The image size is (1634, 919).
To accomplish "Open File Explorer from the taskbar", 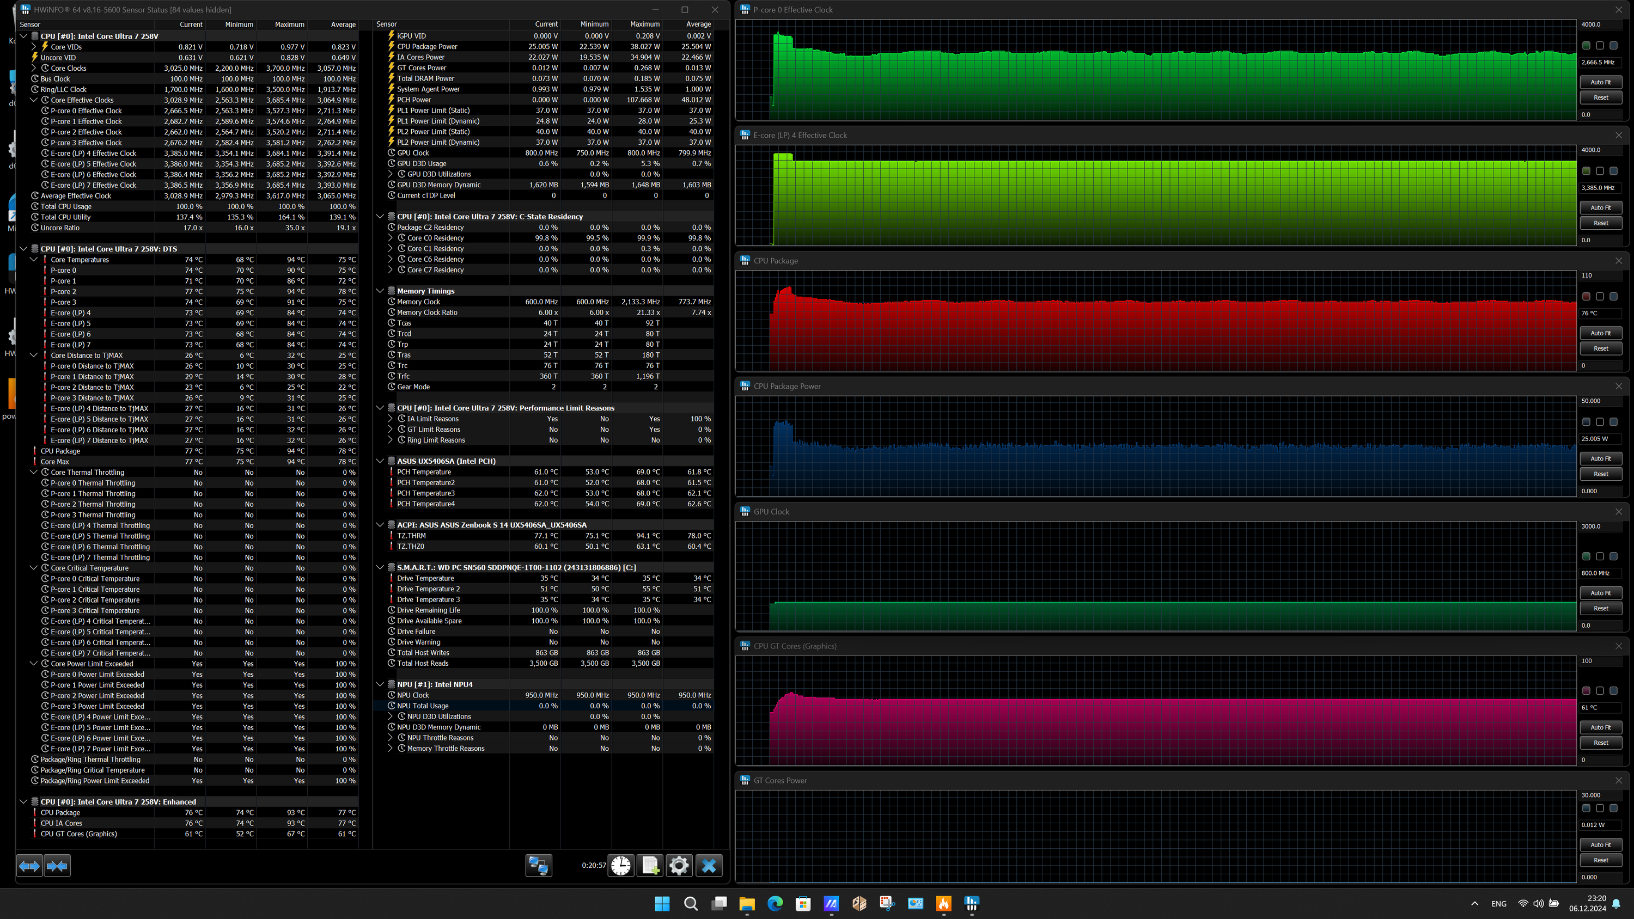I will pos(747,904).
